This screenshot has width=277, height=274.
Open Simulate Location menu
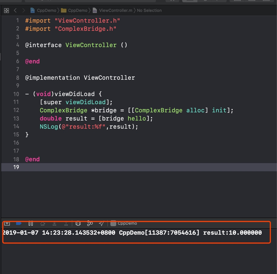point(101,223)
